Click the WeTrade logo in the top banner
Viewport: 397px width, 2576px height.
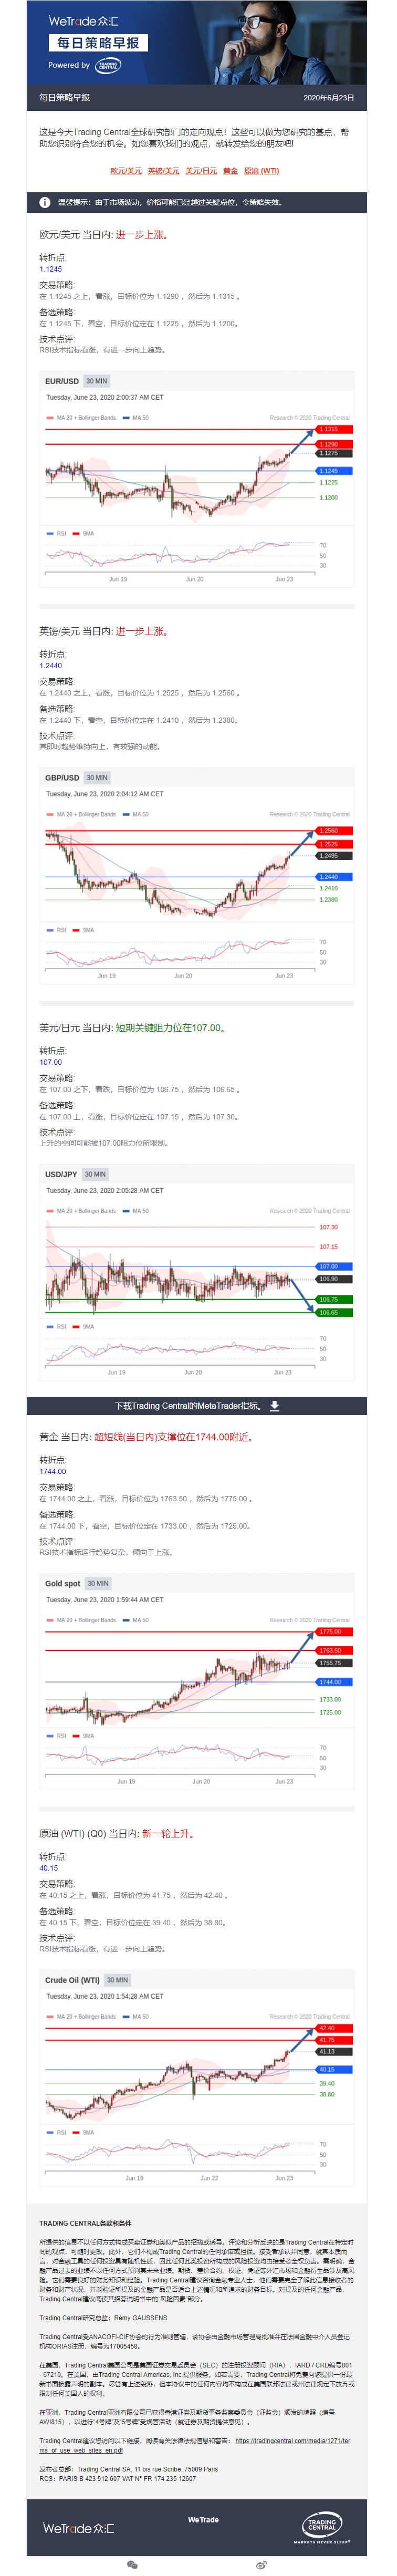click(x=84, y=21)
